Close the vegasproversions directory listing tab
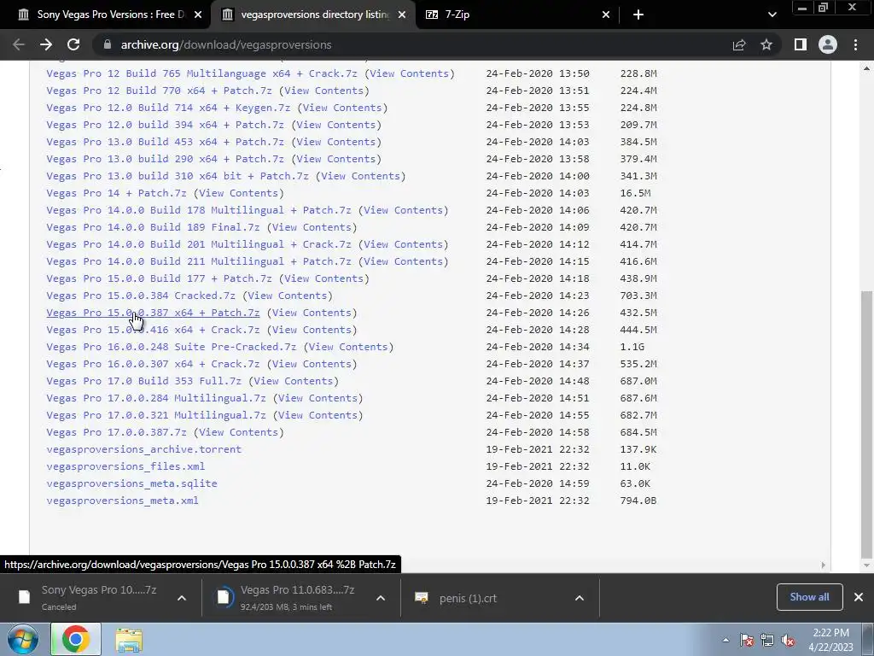The image size is (874, 656). click(x=402, y=15)
